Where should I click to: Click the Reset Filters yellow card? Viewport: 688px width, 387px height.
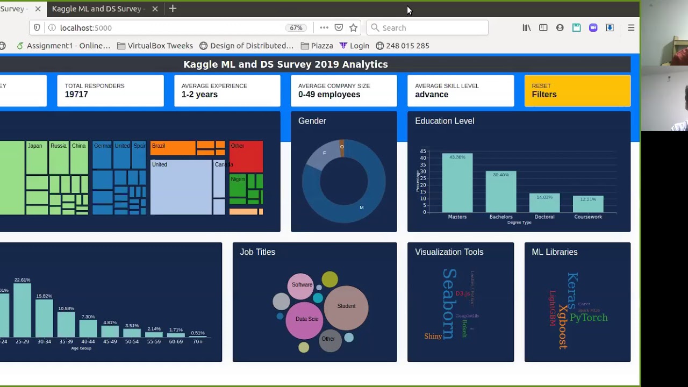[x=577, y=91]
